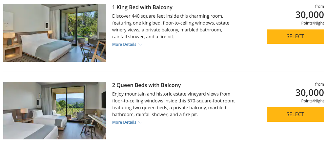The image size is (328, 142).
Task: Click the King room 440 square feet description
Action: click(171, 27)
